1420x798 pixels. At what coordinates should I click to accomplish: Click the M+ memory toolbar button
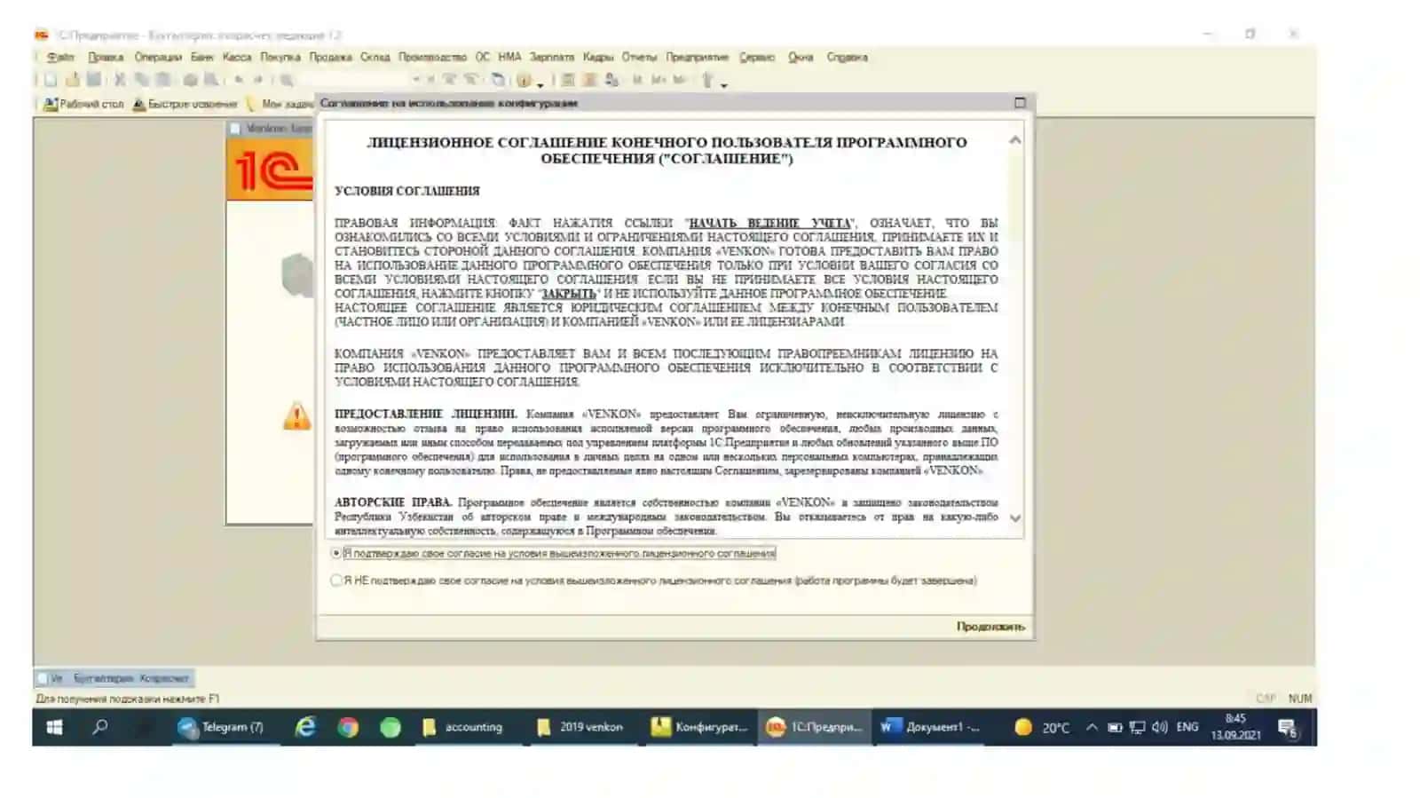coord(659,80)
